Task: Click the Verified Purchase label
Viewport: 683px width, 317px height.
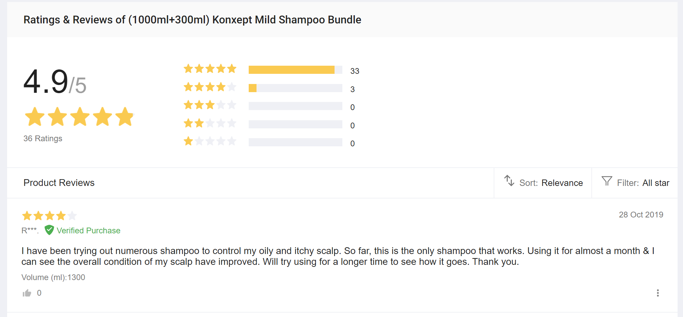Action: tap(88, 231)
